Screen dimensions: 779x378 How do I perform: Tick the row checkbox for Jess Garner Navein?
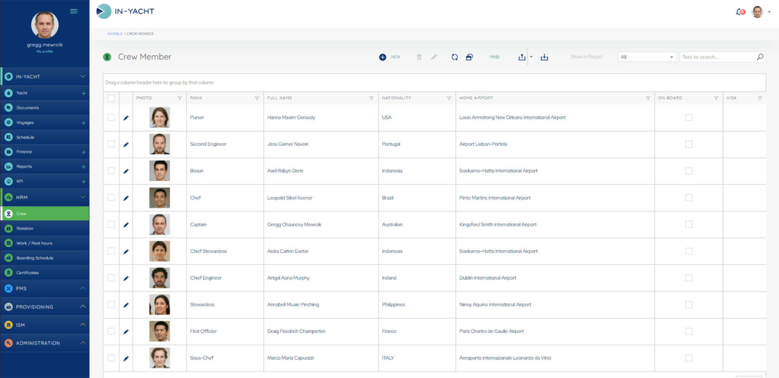(111, 144)
